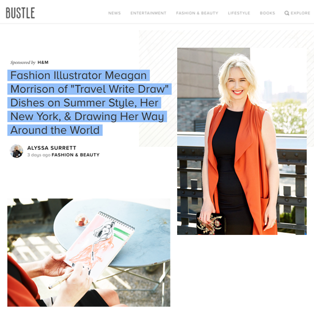The image size is (314, 314).
Task: Select the Lifestyle navigation item
Action: tap(239, 13)
